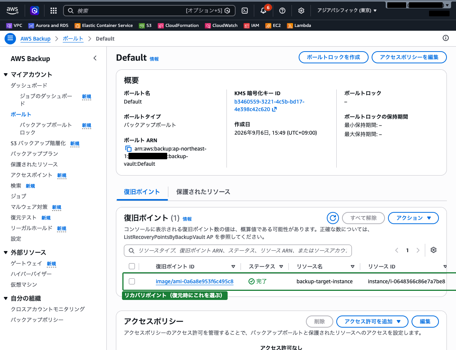
Task: Open リーガルホールド in sidebar
Action: pos(32,228)
